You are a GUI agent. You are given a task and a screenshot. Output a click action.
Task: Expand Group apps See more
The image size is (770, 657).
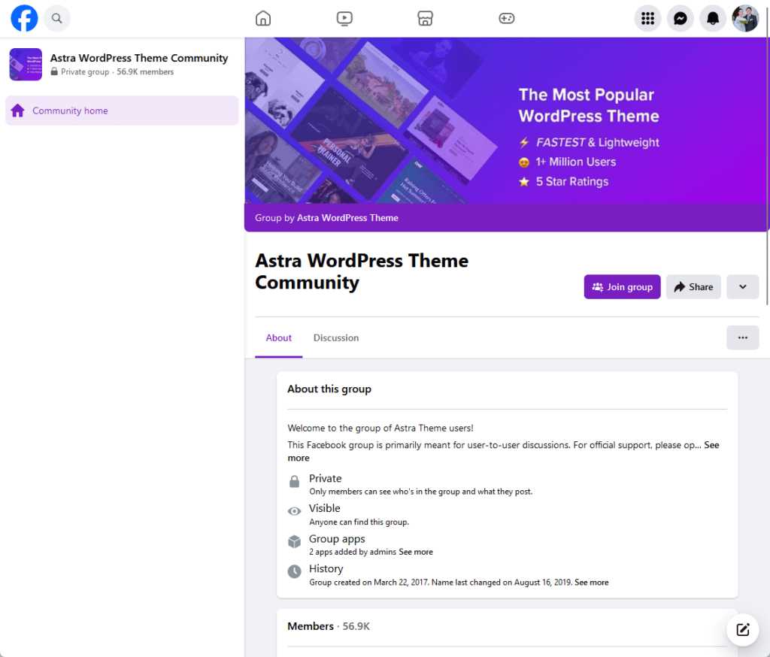[x=415, y=552]
